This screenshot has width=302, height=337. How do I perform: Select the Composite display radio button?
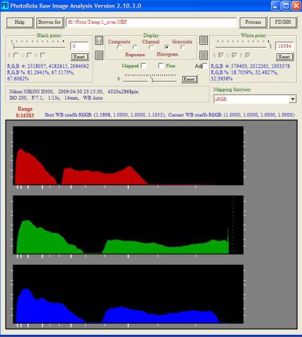point(119,48)
